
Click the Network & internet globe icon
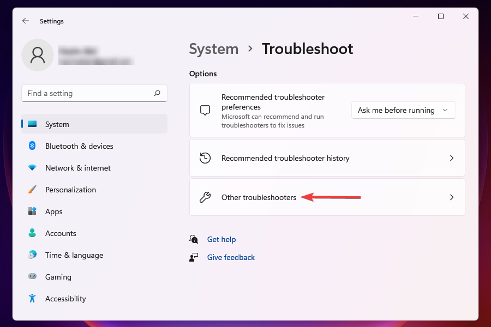click(x=32, y=168)
